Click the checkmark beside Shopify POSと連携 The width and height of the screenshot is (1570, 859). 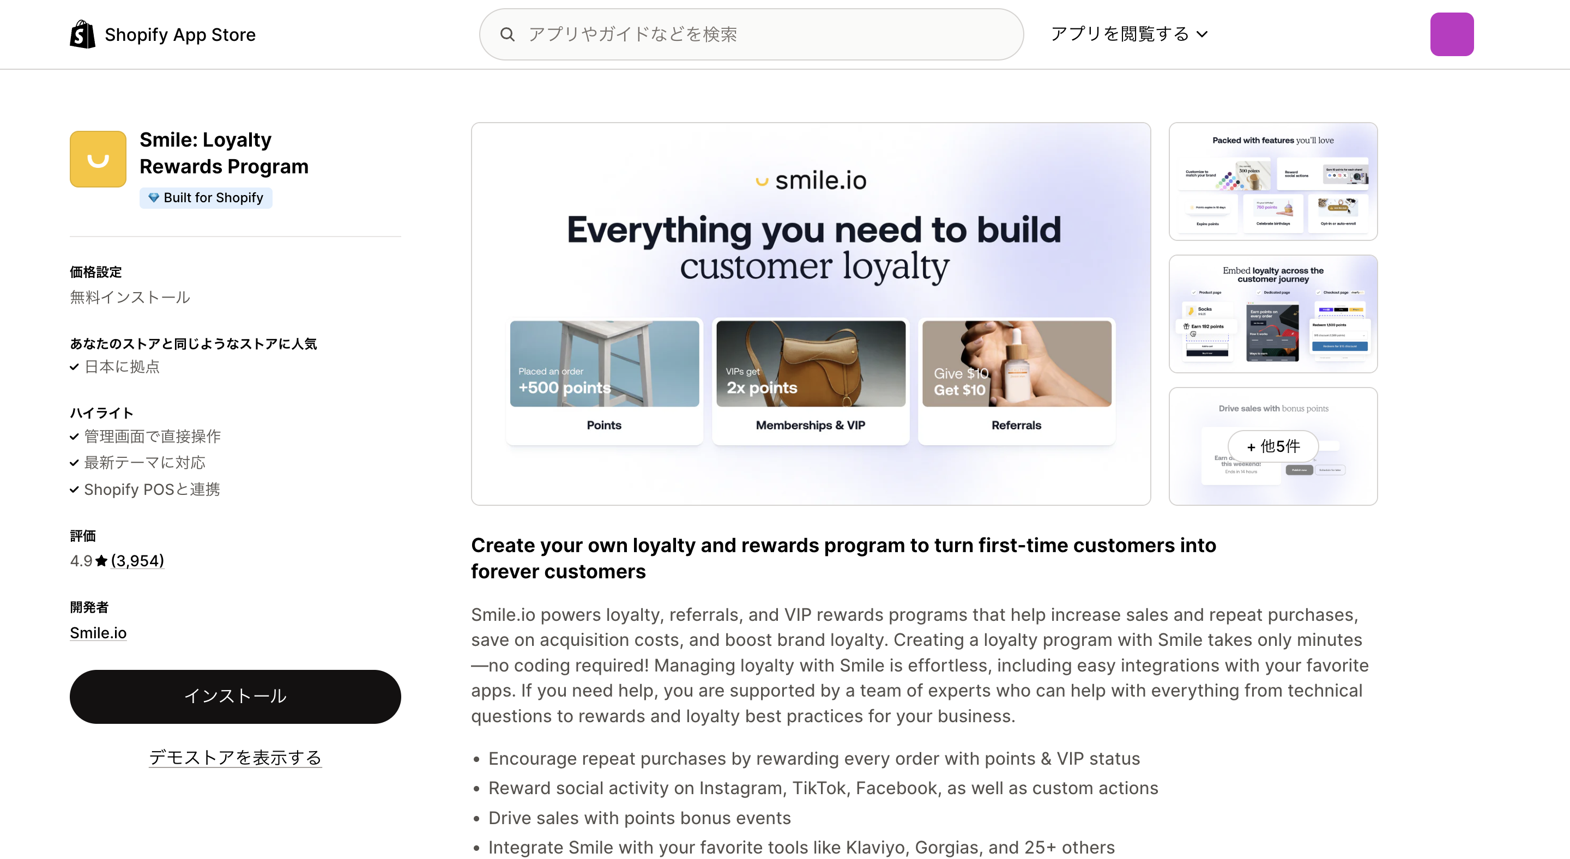[x=74, y=490]
